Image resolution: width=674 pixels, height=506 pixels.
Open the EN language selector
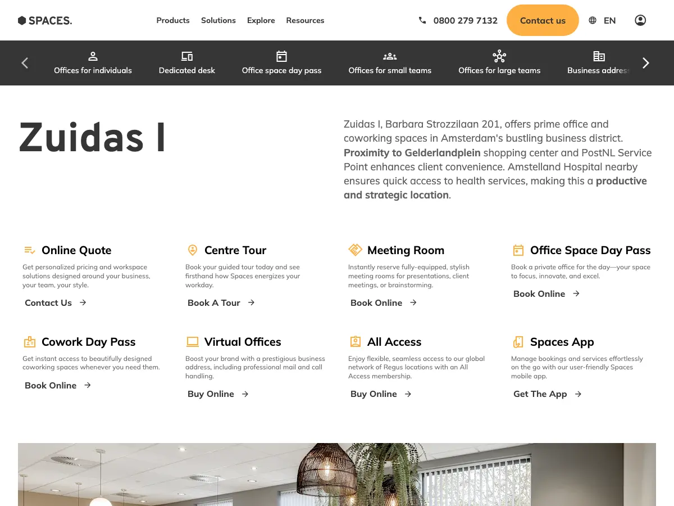pos(610,20)
